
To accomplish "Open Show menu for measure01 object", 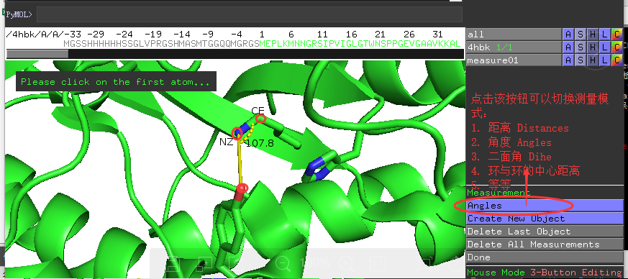I will 580,60.
